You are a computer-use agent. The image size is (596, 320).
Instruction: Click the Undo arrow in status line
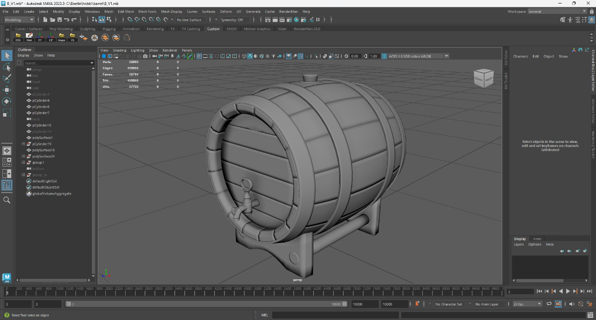67,20
